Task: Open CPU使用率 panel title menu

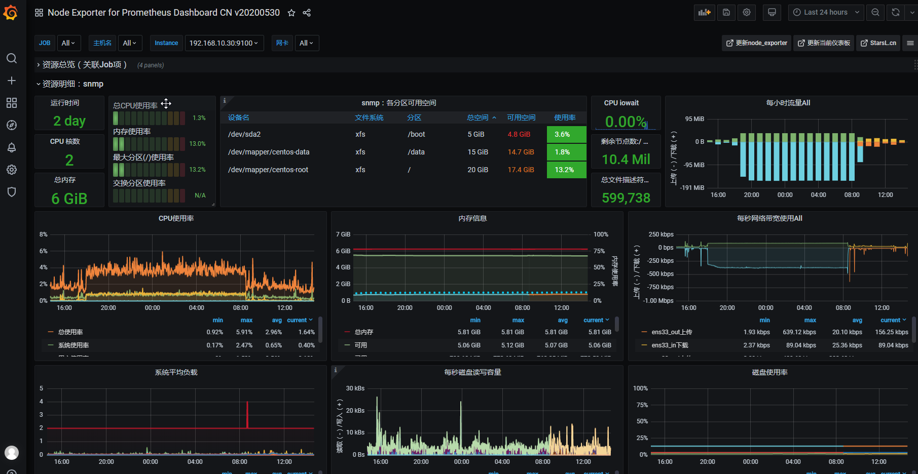Action: click(x=176, y=218)
